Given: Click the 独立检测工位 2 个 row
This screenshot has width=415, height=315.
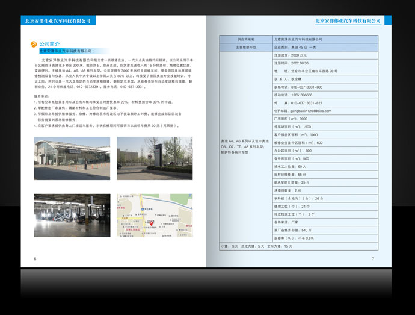Looking at the screenshot, I should (325, 214).
